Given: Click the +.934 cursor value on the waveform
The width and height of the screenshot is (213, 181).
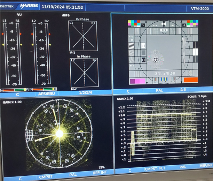Looking at the screenshot, I should pyautogui.click(x=206, y=101).
